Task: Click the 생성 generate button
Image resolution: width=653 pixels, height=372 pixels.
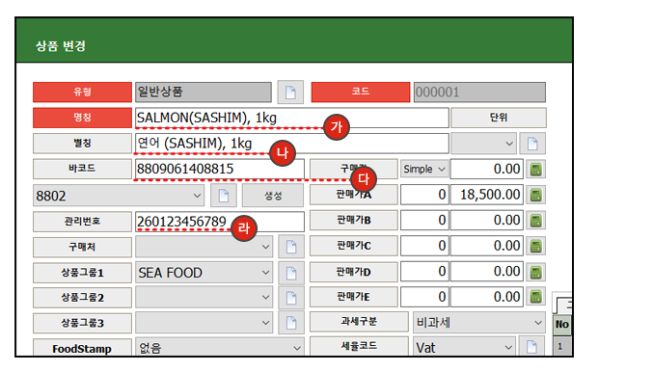Action: (273, 196)
